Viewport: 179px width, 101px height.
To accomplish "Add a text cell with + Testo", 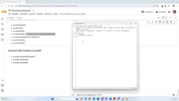I will [19, 18].
